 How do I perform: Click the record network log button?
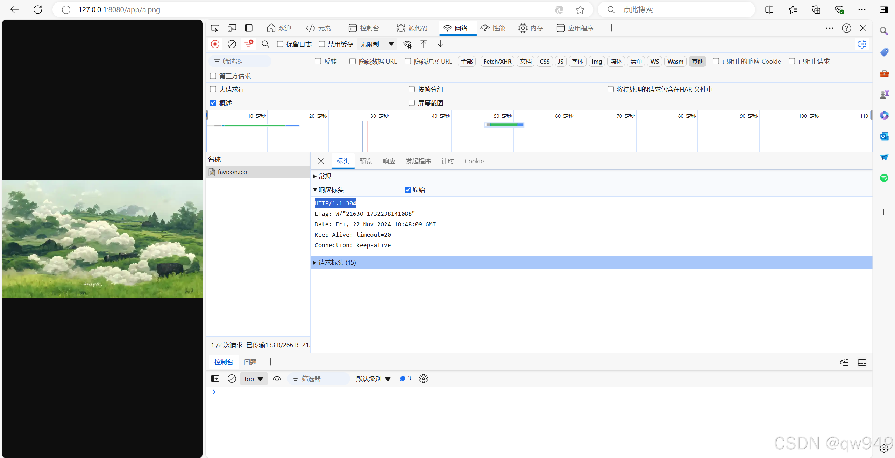point(215,44)
